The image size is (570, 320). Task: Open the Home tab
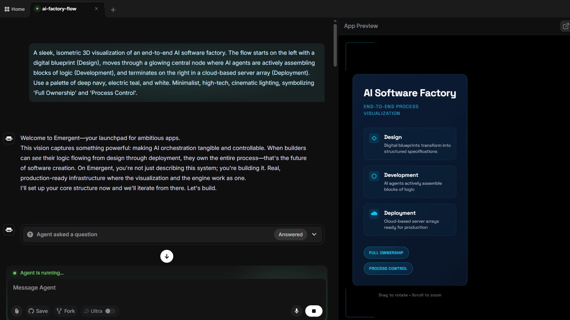click(15, 9)
